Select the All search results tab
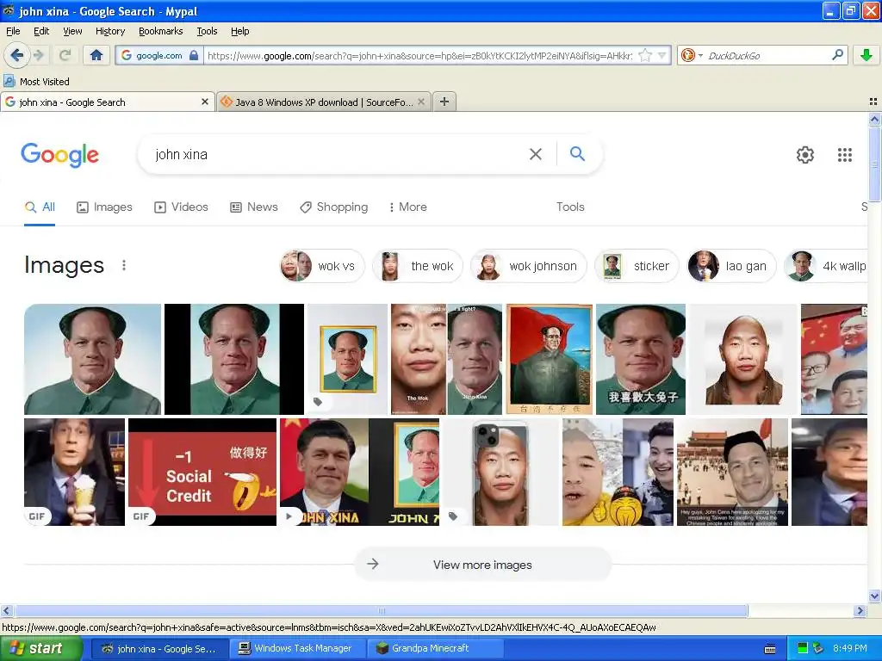 pos(40,207)
